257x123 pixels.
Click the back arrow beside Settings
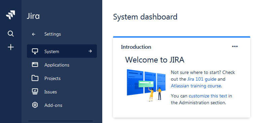click(34, 34)
